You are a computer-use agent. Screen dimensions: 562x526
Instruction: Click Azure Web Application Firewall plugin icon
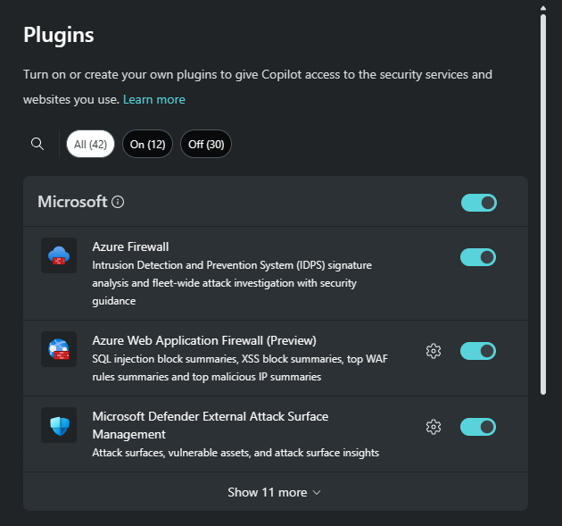click(59, 349)
